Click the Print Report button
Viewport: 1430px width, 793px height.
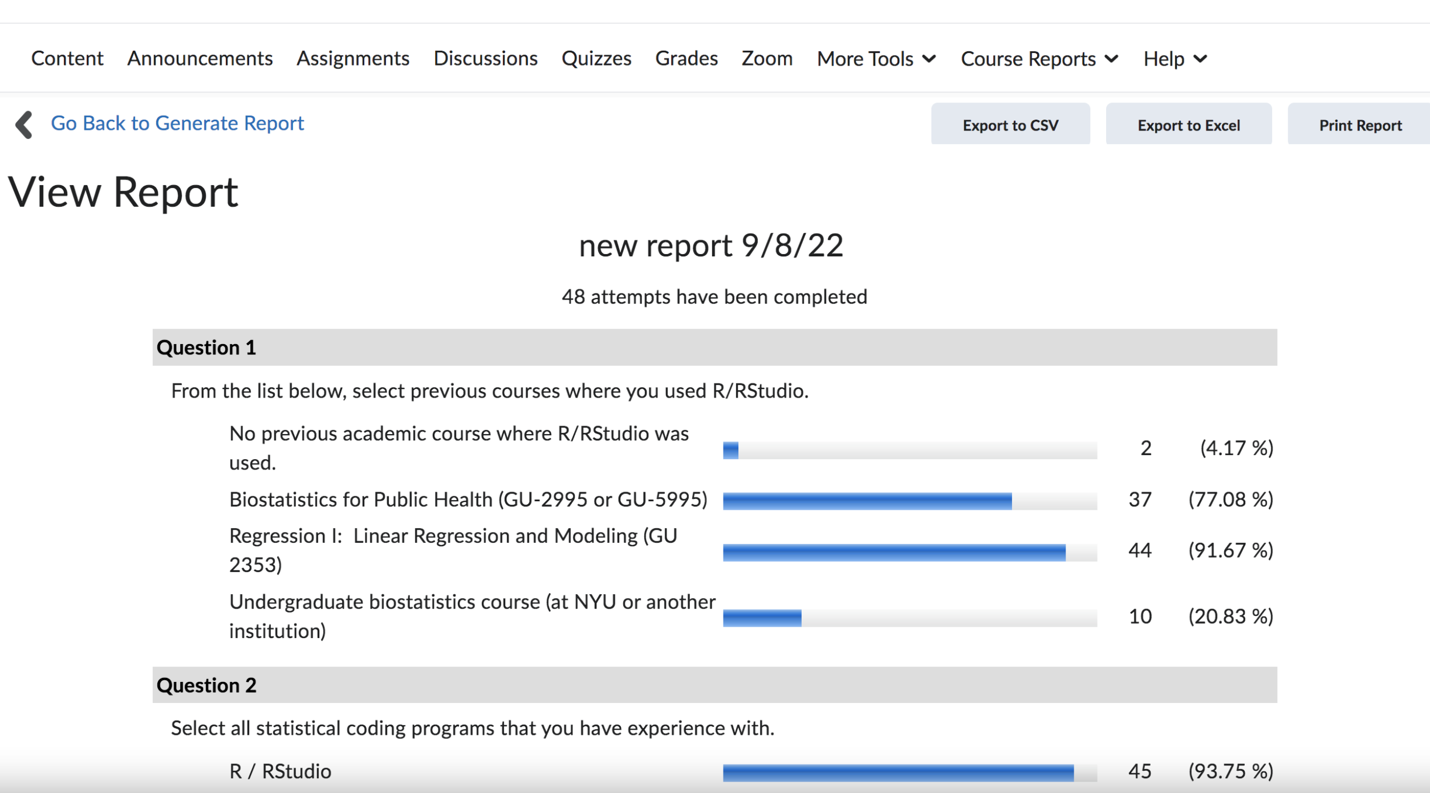tap(1360, 124)
